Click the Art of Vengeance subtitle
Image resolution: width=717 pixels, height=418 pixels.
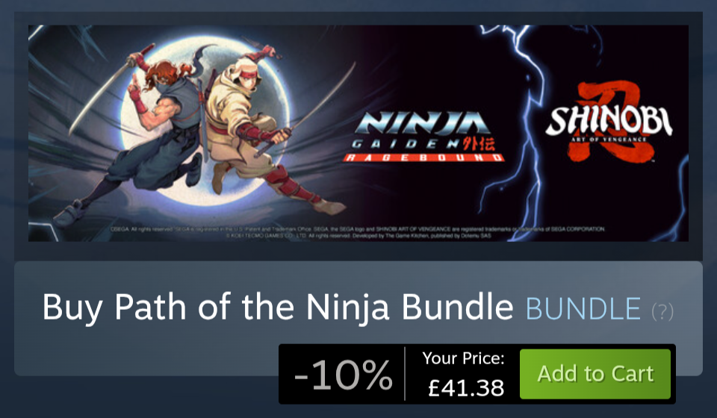tap(608, 140)
